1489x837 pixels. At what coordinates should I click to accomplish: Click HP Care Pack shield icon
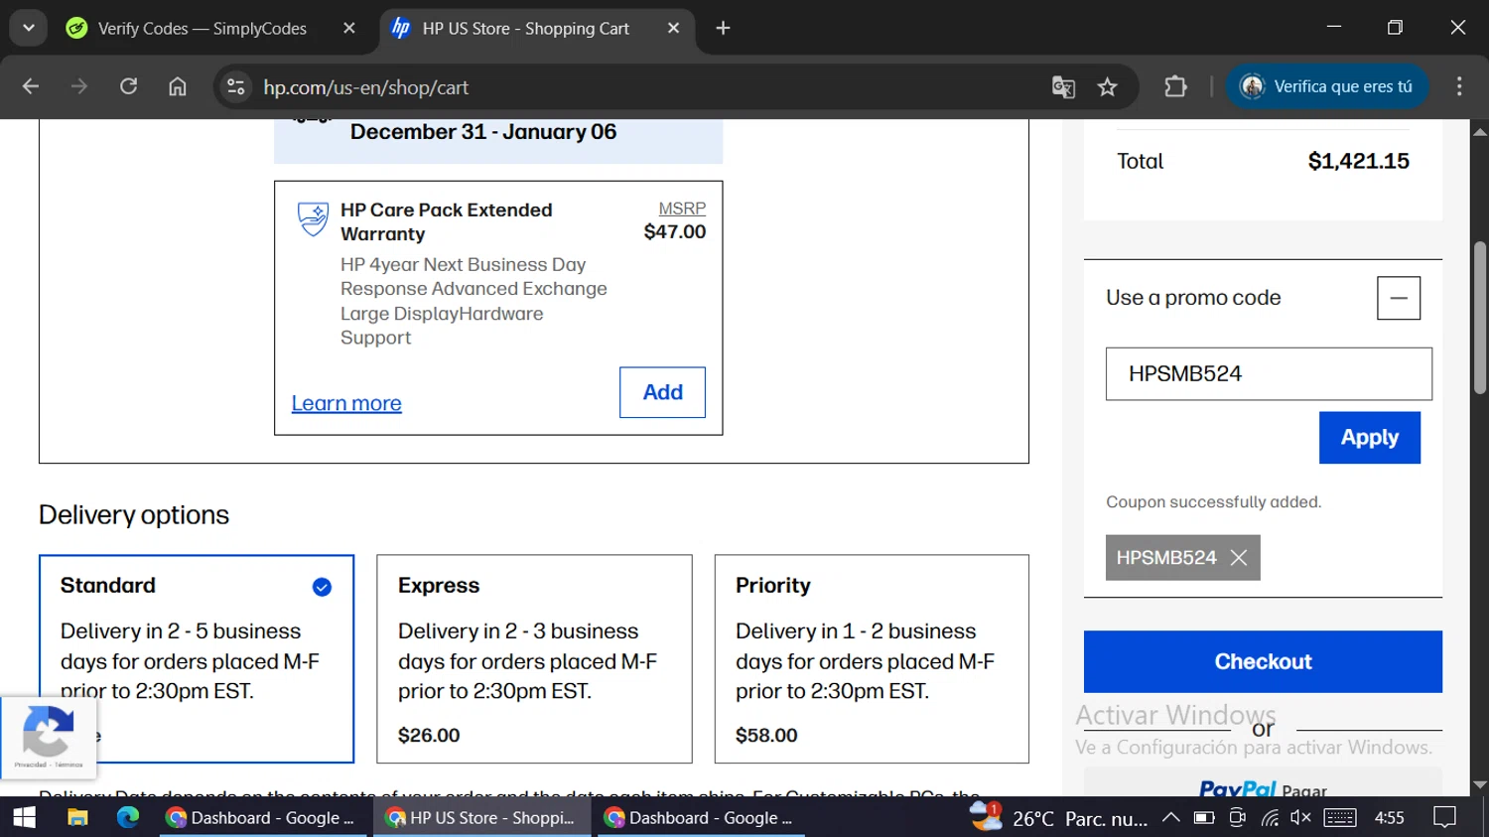click(x=313, y=218)
